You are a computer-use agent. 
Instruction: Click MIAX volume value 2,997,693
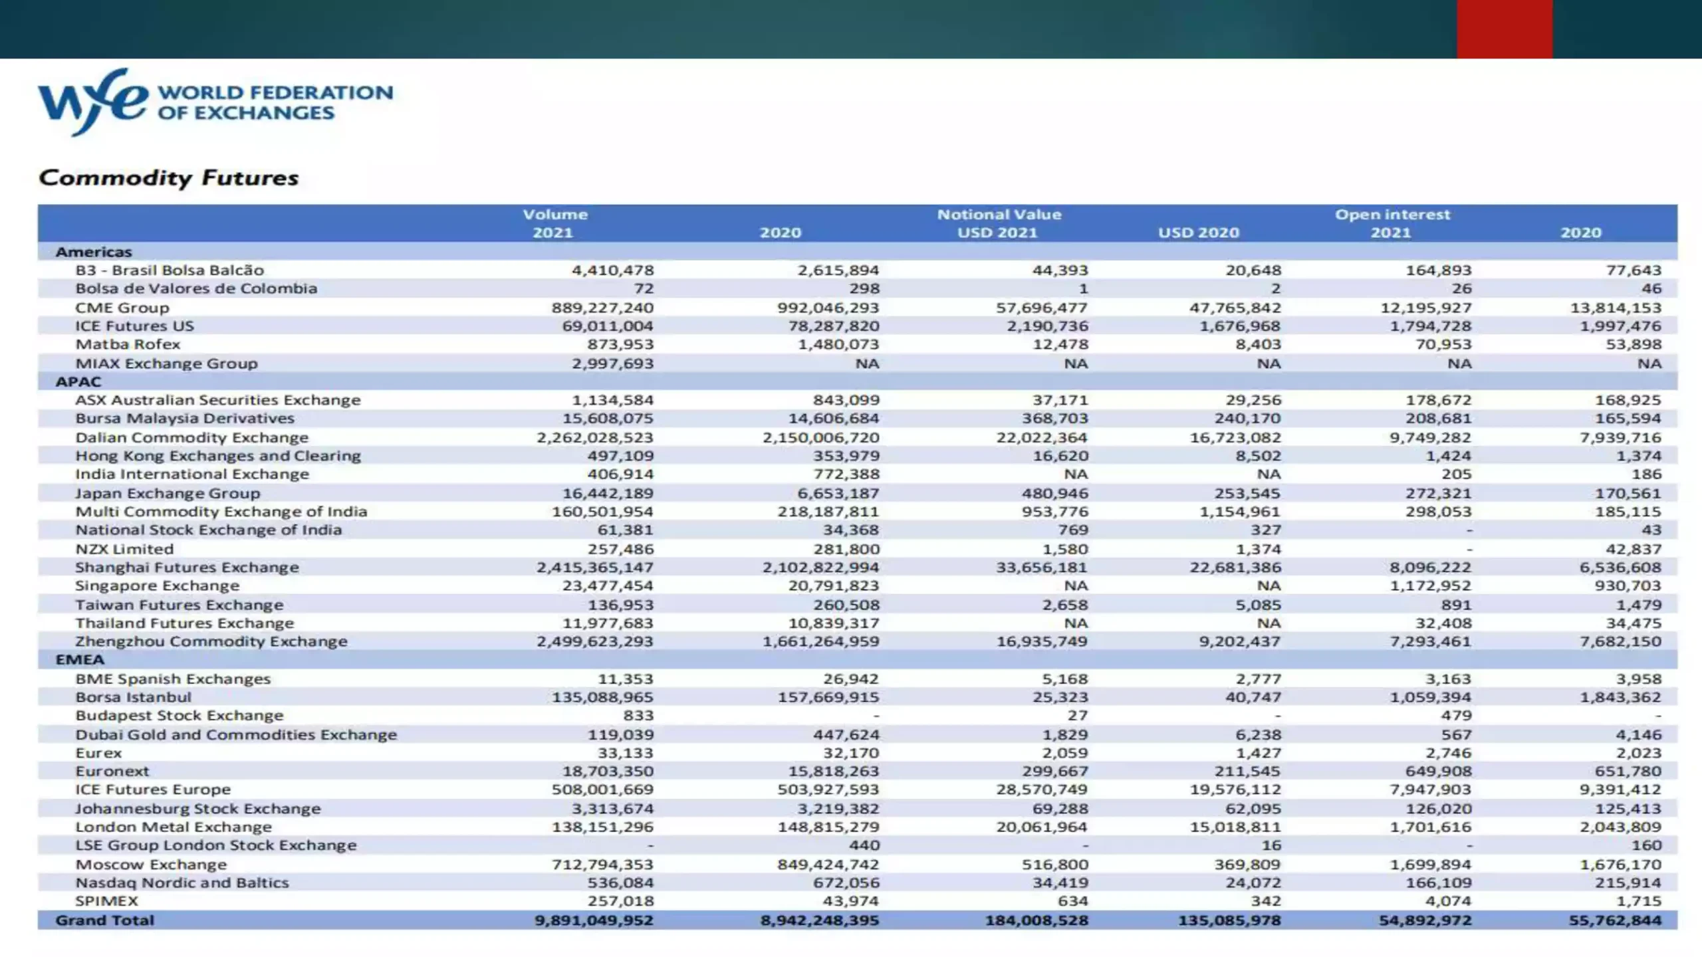[613, 364]
